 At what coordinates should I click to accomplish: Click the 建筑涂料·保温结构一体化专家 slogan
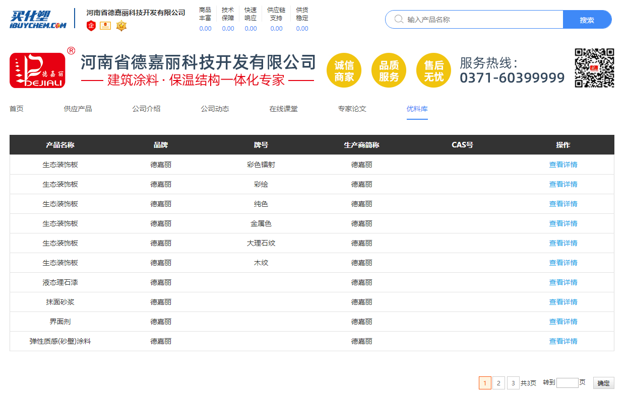197,80
